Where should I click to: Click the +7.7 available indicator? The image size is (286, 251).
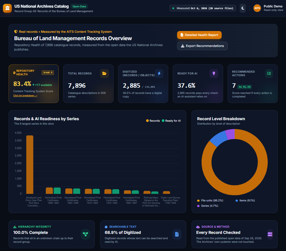pyautogui.click(x=42, y=85)
